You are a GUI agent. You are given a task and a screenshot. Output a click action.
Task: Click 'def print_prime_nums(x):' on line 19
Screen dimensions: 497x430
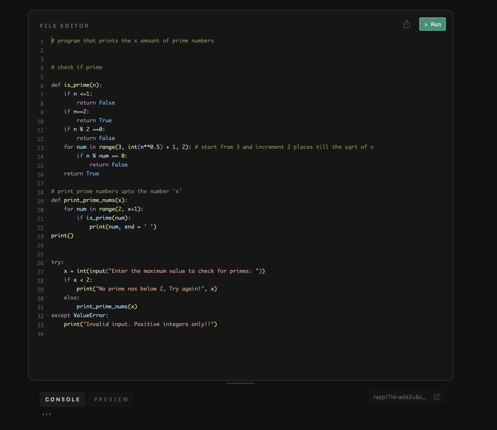89,200
